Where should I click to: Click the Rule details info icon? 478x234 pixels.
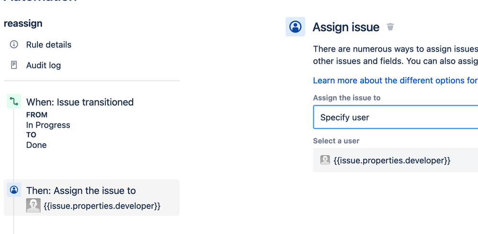pyautogui.click(x=14, y=45)
